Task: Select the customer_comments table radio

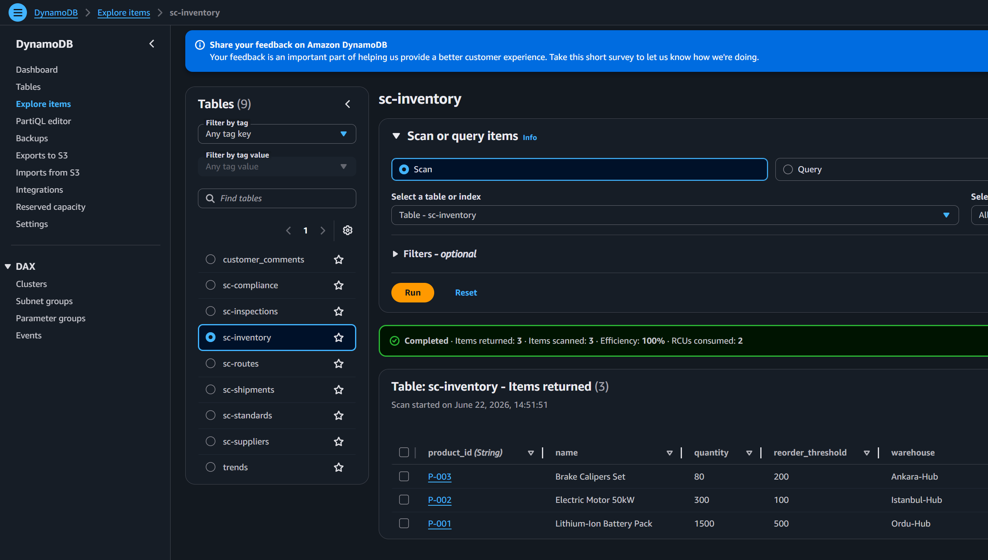Action: tap(211, 260)
